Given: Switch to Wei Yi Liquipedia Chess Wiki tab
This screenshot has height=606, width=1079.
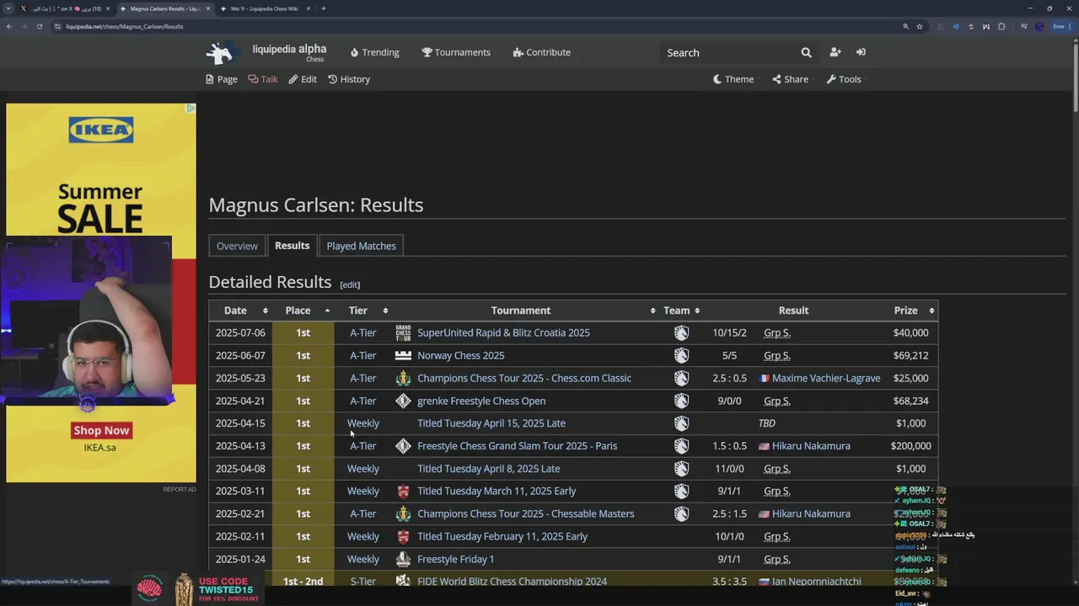Looking at the screenshot, I should [264, 8].
